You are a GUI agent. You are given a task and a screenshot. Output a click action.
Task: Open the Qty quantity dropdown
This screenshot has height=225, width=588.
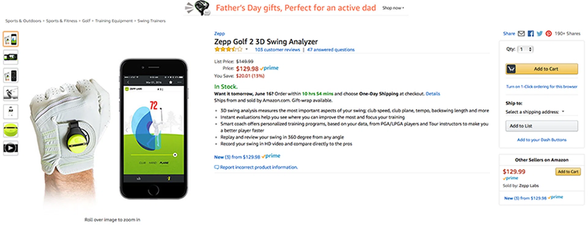(526, 49)
